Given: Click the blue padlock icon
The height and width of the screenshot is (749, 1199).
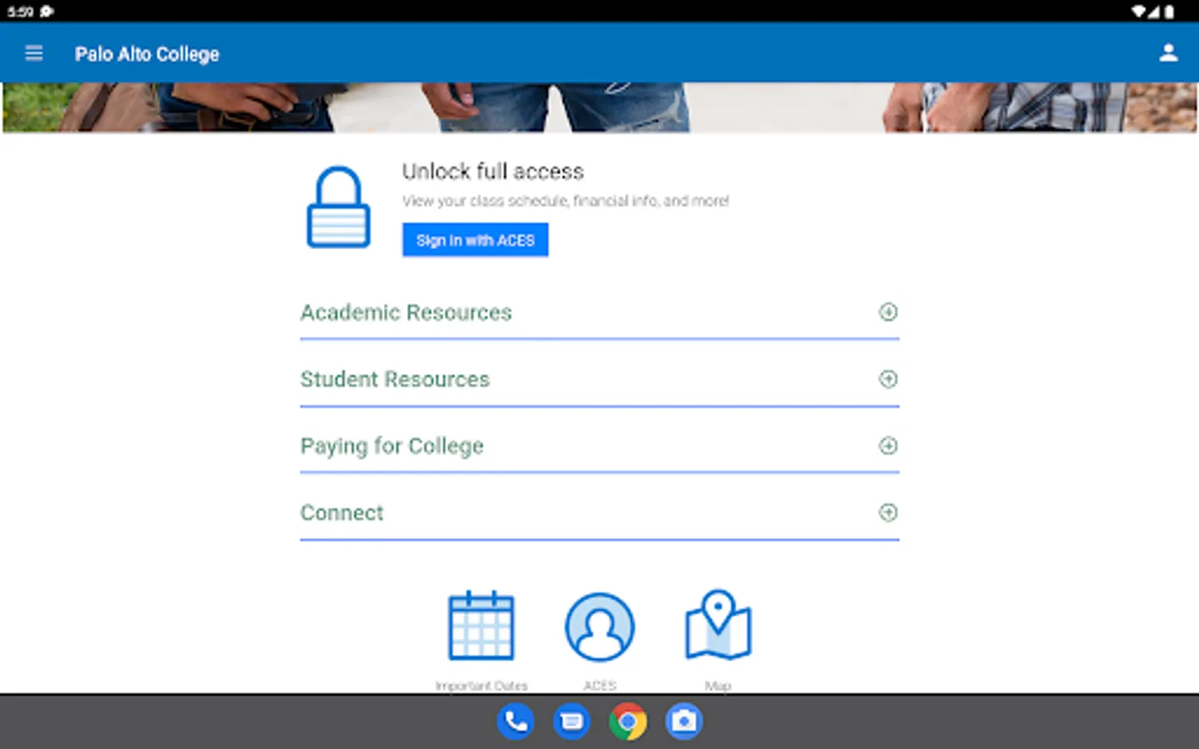Looking at the screenshot, I should pyautogui.click(x=338, y=207).
